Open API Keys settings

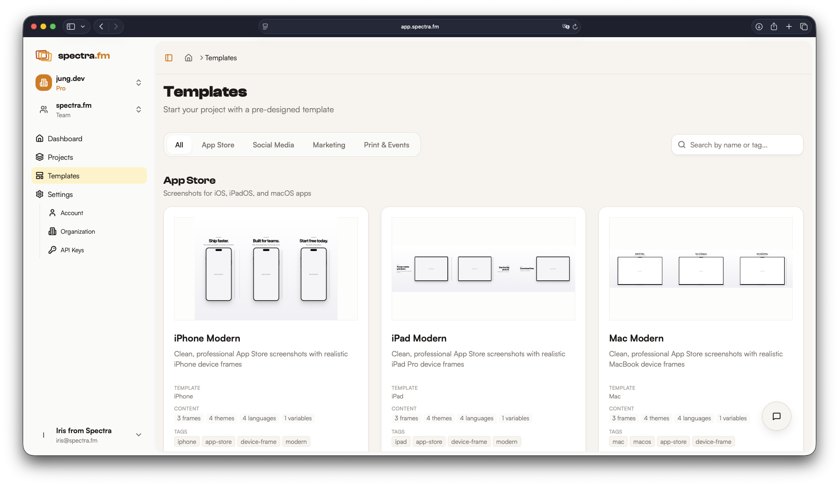coord(72,250)
